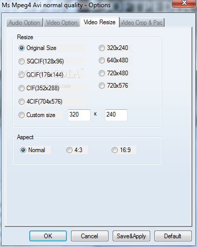Screen dimensions: 197x247
Task: Close the Options dialog window
Action: coord(184,3)
